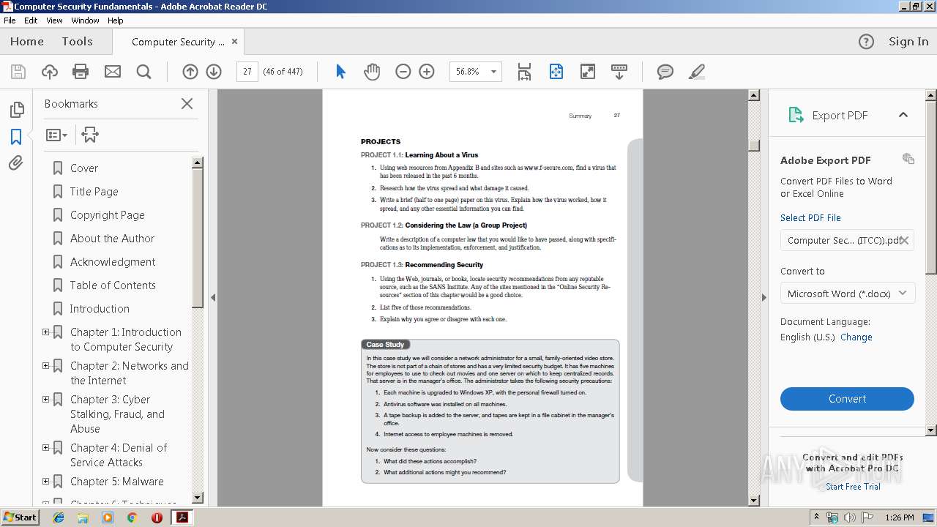
Task: Open the Attachments paperclip panel
Action: click(x=16, y=162)
